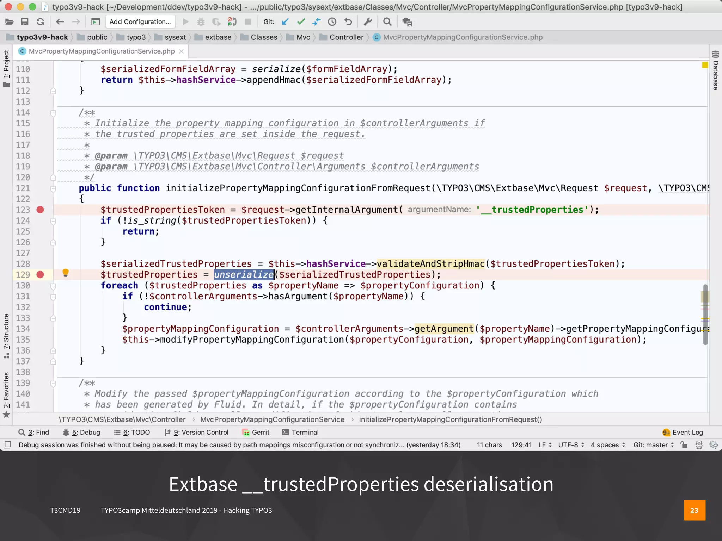Open the Find tool window
Viewport: 722px width, 541px height.
click(34, 433)
